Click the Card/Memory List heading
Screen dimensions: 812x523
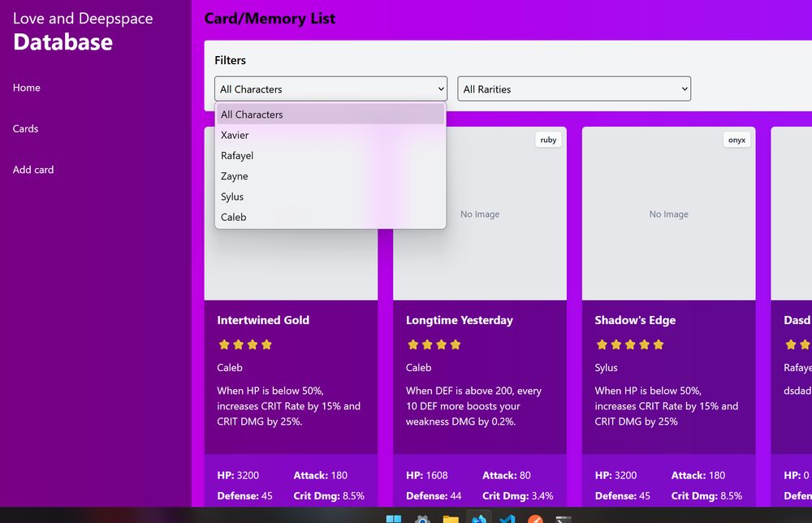point(270,19)
